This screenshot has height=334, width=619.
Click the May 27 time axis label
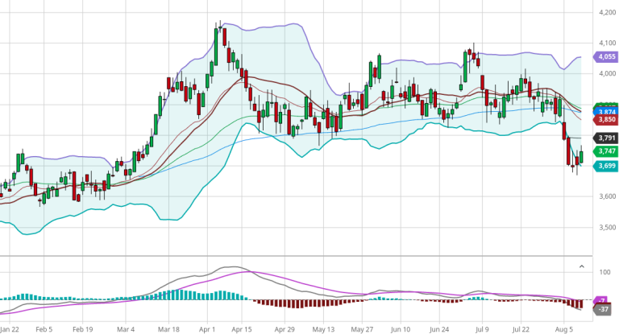363,329
